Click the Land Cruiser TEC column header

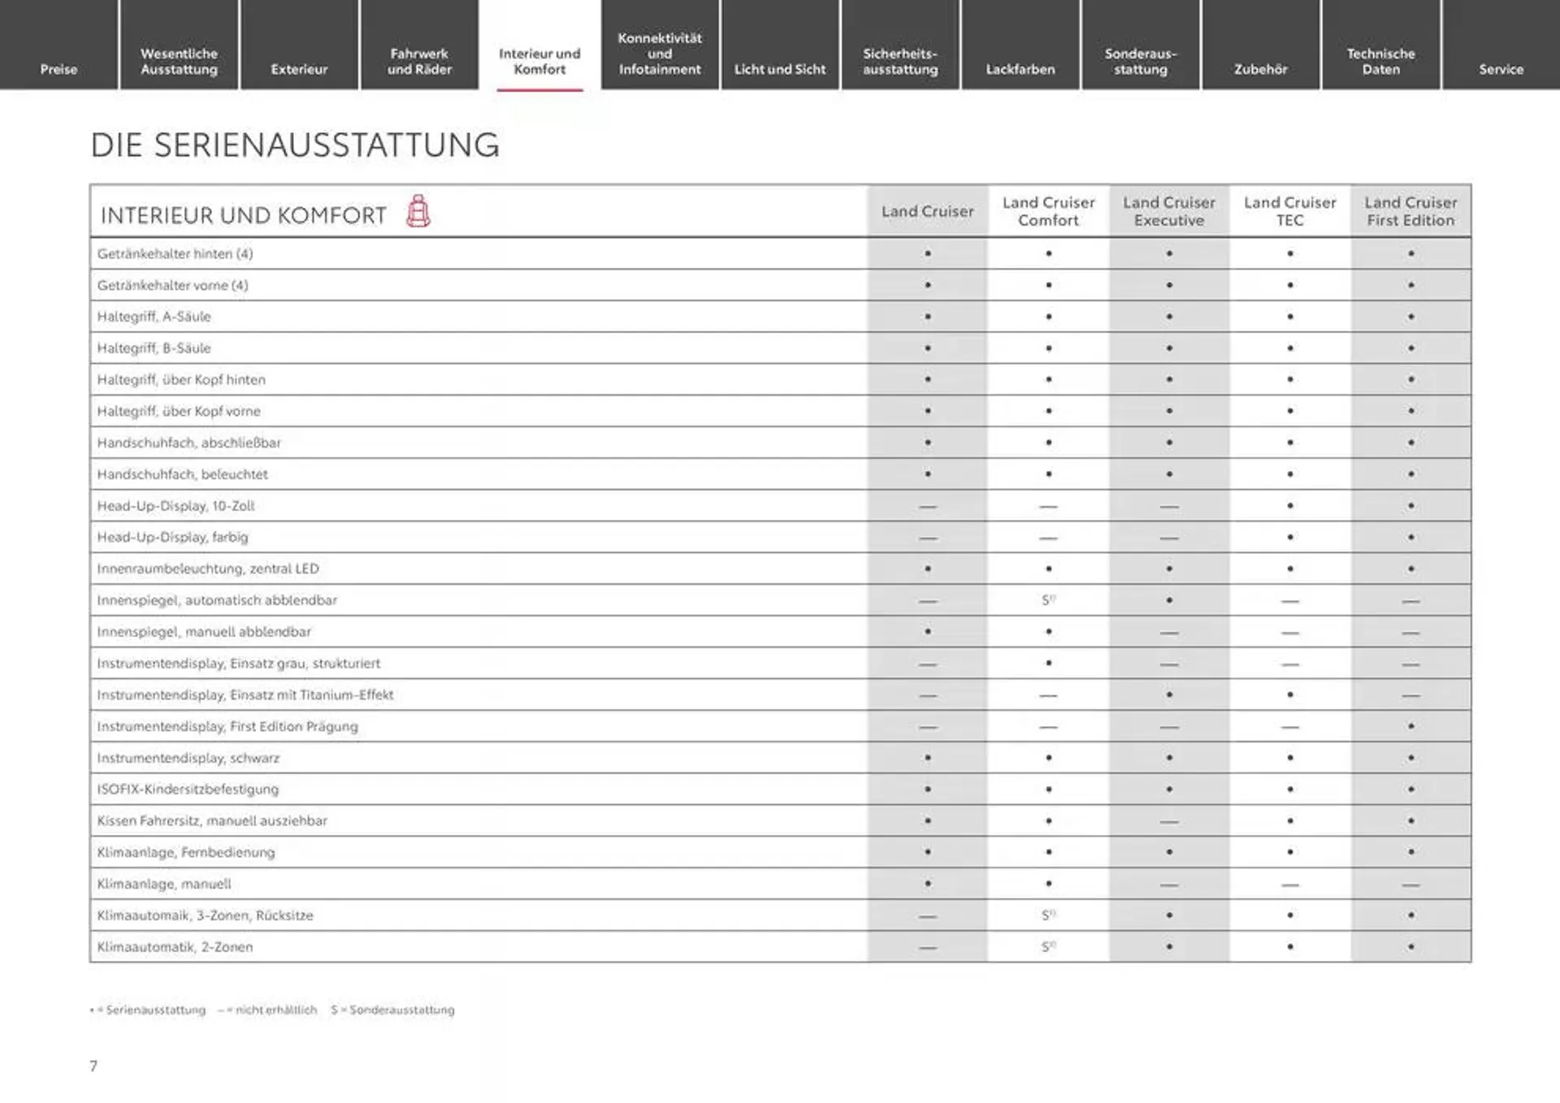[x=1290, y=211]
